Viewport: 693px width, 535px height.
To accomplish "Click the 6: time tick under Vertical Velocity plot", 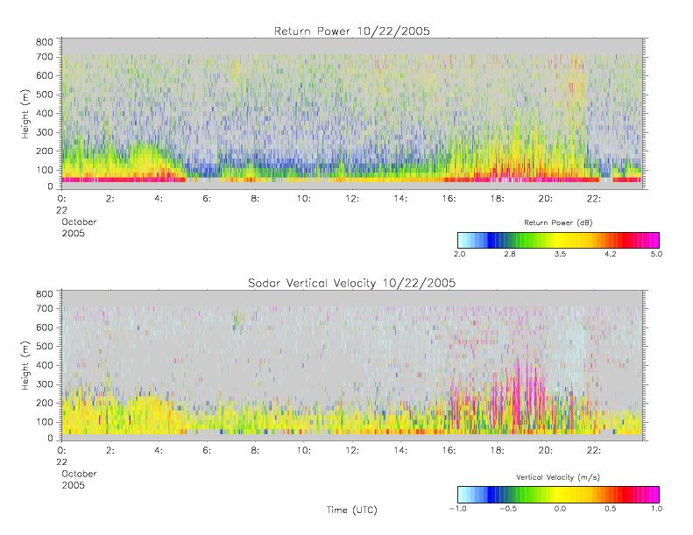I will point(207,451).
